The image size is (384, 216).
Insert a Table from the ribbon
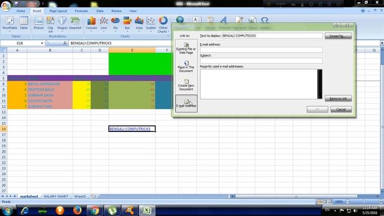[24, 23]
